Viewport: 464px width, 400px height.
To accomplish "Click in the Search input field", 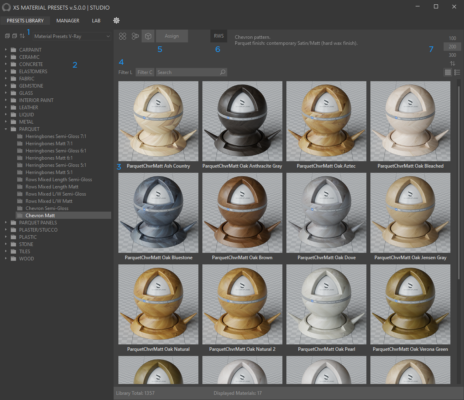I will tap(188, 72).
